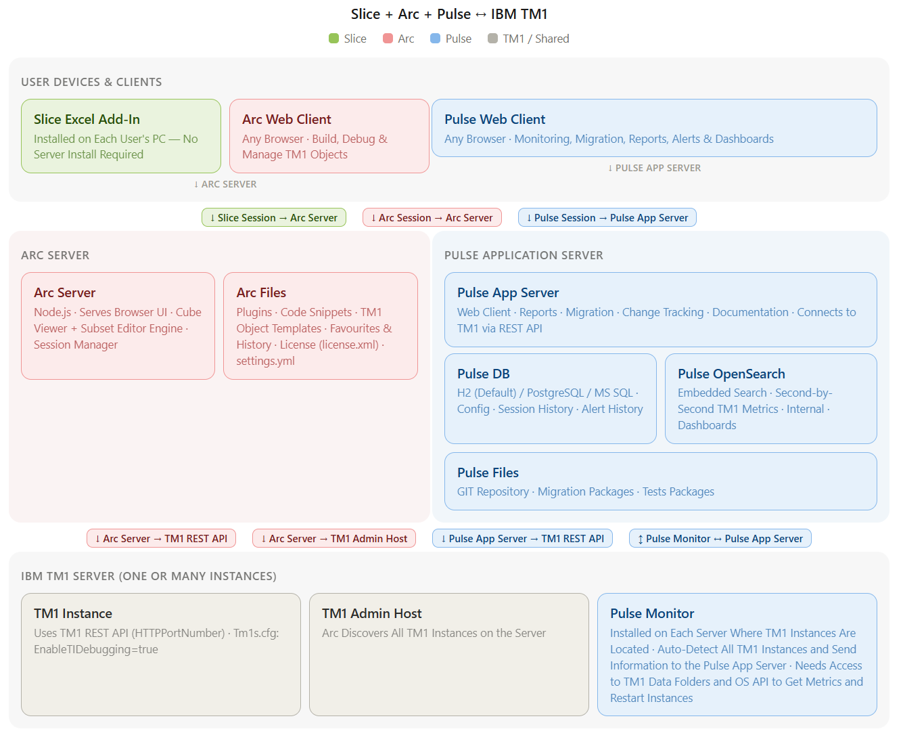The image size is (903, 748).
Task: Select the Pulse Web Client card
Action: pyautogui.click(x=654, y=128)
